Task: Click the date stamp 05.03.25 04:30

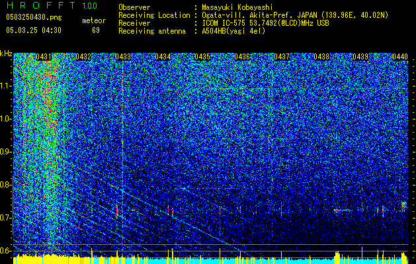Action: pyautogui.click(x=34, y=30)
